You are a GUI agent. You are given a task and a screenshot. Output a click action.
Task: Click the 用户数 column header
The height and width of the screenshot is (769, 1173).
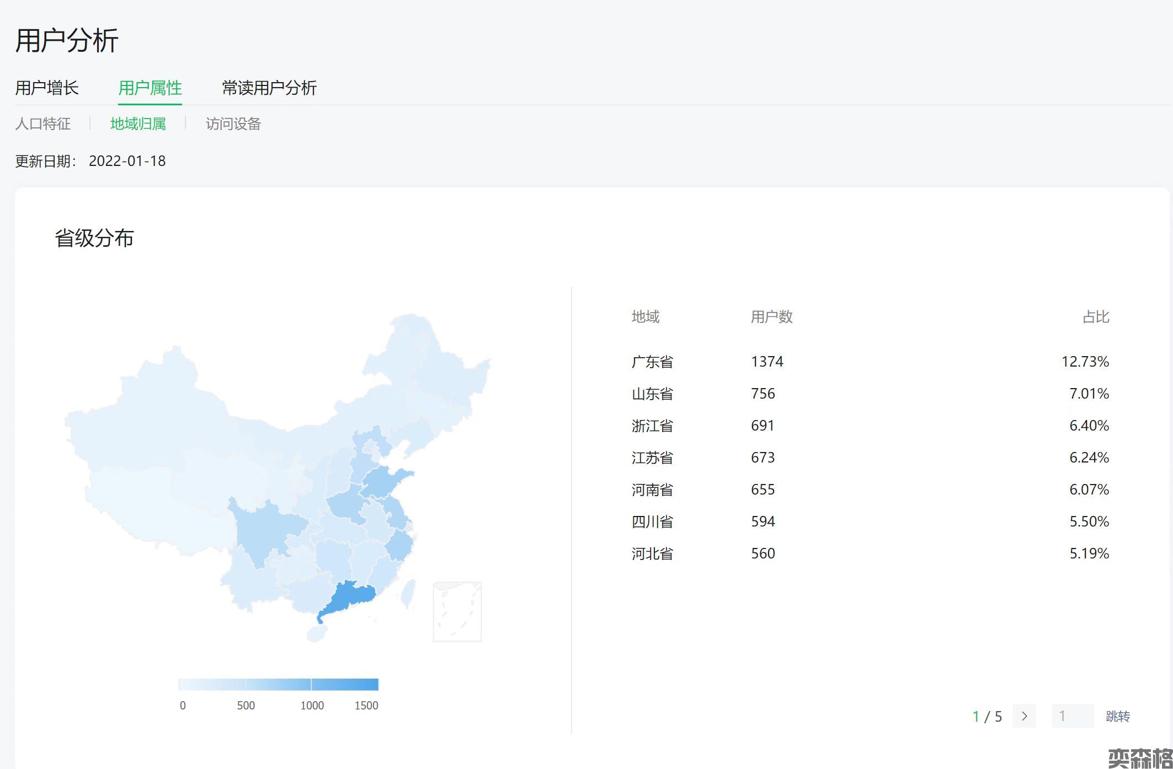pyautogui.click(x=771, y=317)
